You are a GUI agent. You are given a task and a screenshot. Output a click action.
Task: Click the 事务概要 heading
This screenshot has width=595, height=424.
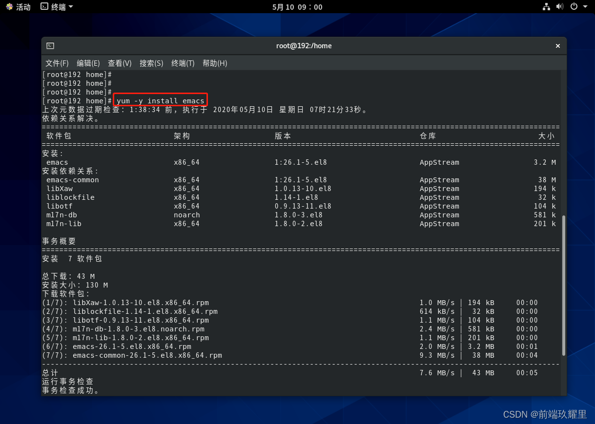click(x=59, y=241)
